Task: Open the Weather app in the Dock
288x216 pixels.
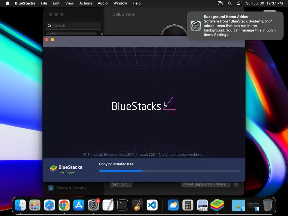Action: pyautogui.click(x=173, y=205)
